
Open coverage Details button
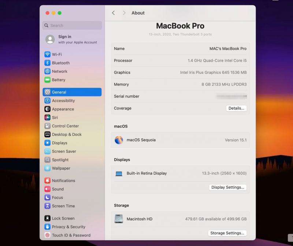236,108
